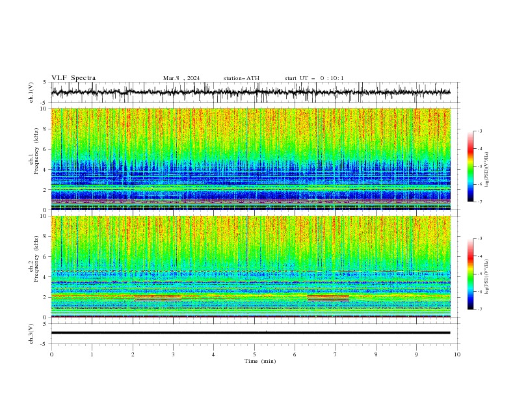
Task: Click ch.1 "Frequency (kHz)" axis title
Action: pos(36,151)
